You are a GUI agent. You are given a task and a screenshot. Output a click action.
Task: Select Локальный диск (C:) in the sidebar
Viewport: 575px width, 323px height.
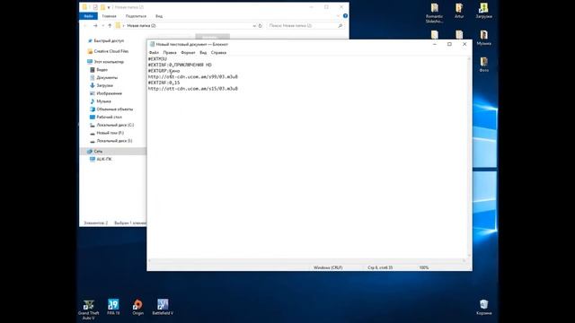[115, 125]
